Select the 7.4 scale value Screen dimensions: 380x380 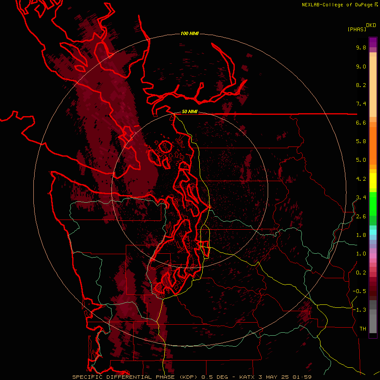pos(361,104)
